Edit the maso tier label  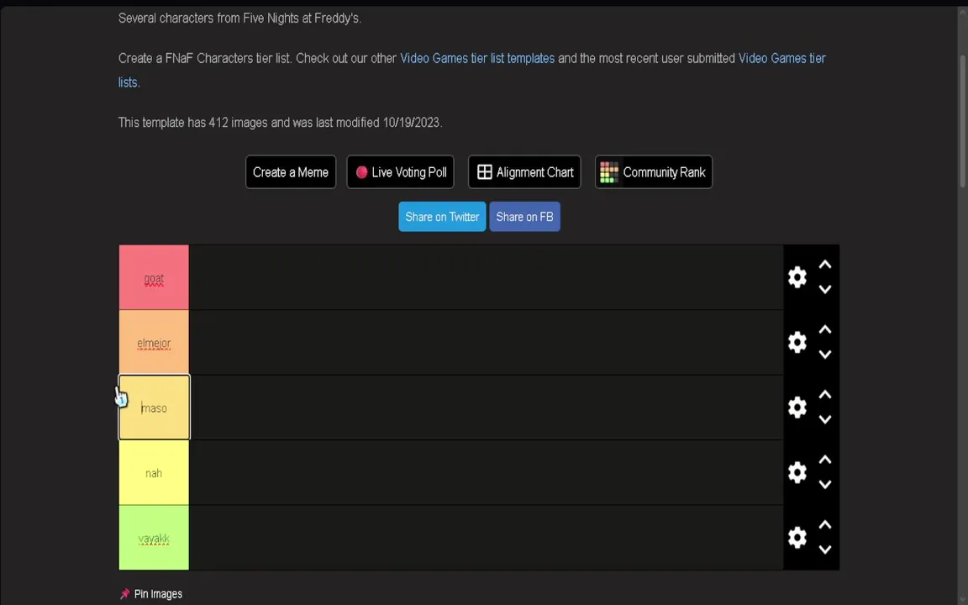pos(154,408)
